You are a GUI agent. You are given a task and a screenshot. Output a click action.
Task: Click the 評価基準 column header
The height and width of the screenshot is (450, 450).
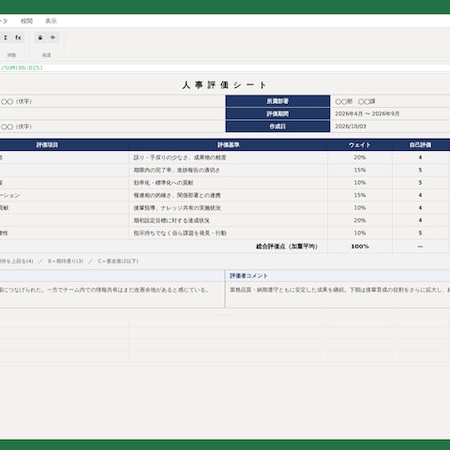pyautogui.click(x=229, y=145)
